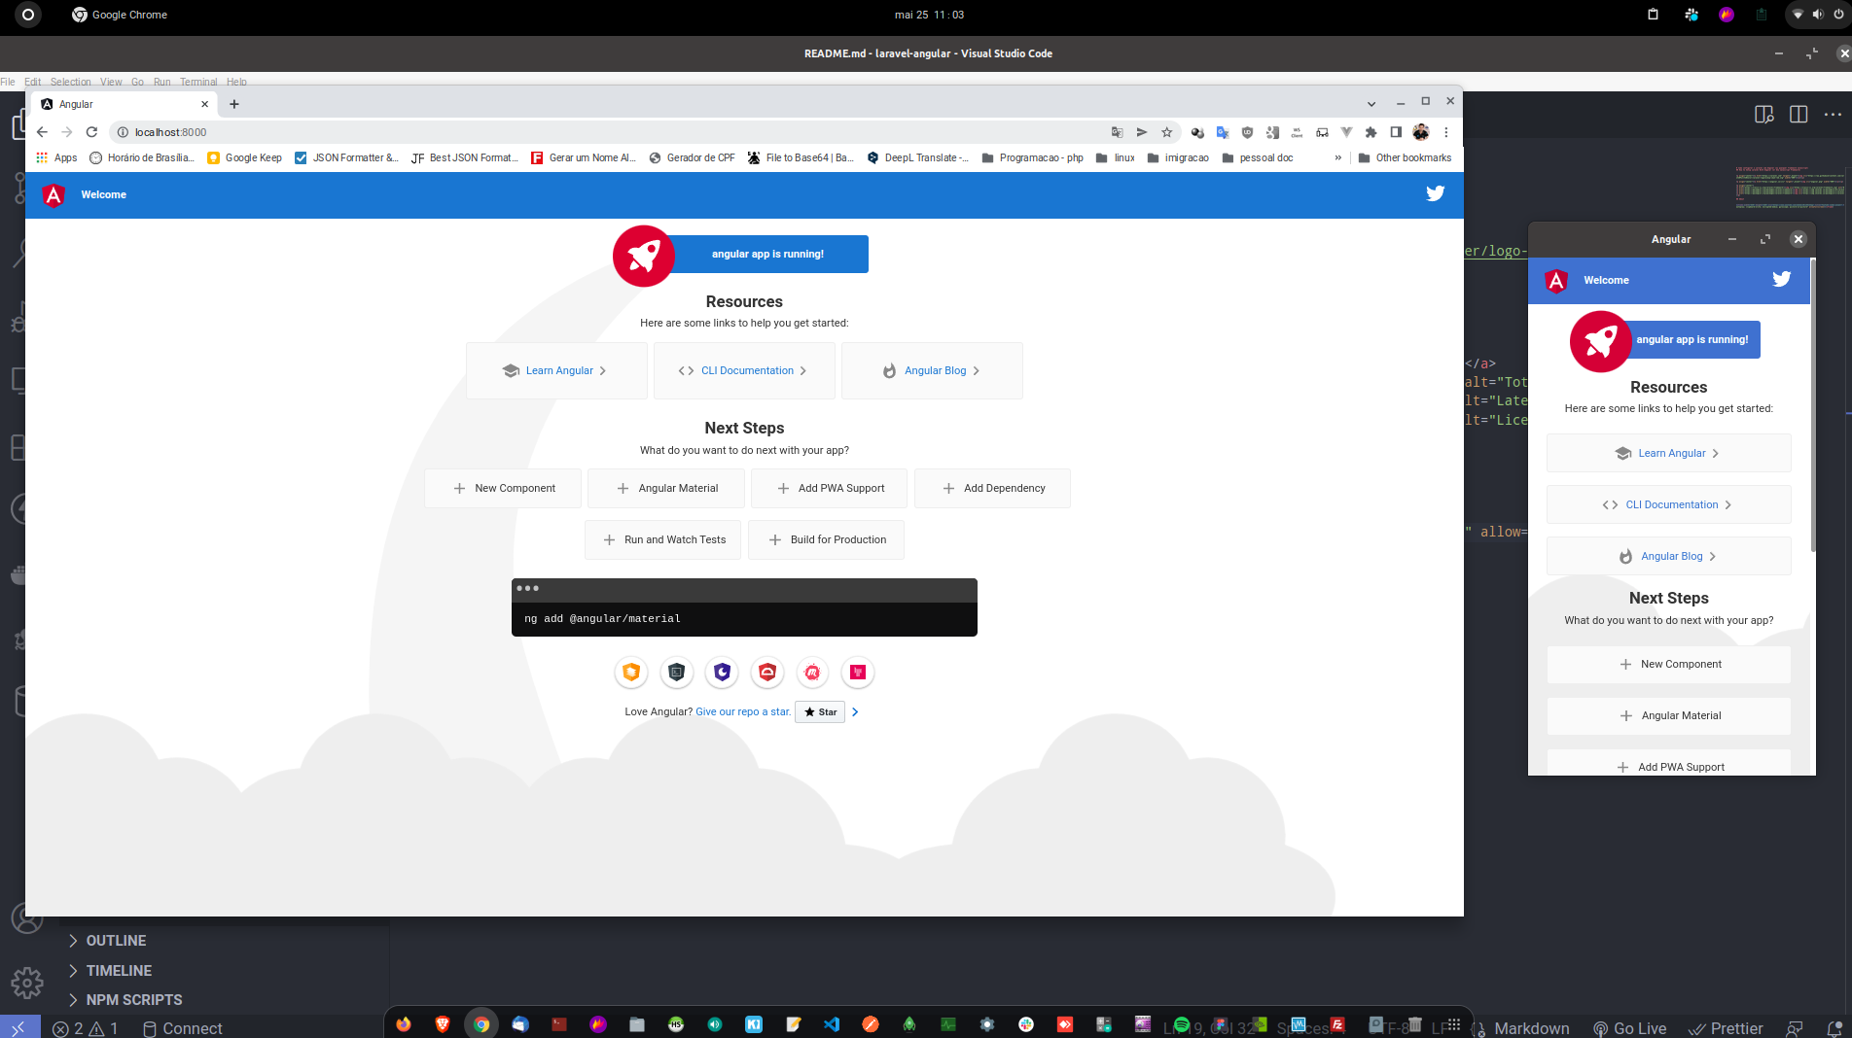Go back in Chrome history
1852x1038 pixels.
click(42, 132)
